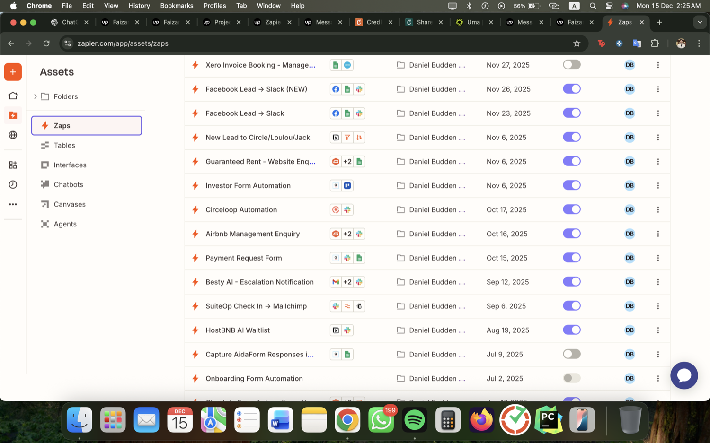Click the +2 apps badge on Airbnb Management Enquiry
The height and width of the screenshot is (443, 710).
pos(347,234)
